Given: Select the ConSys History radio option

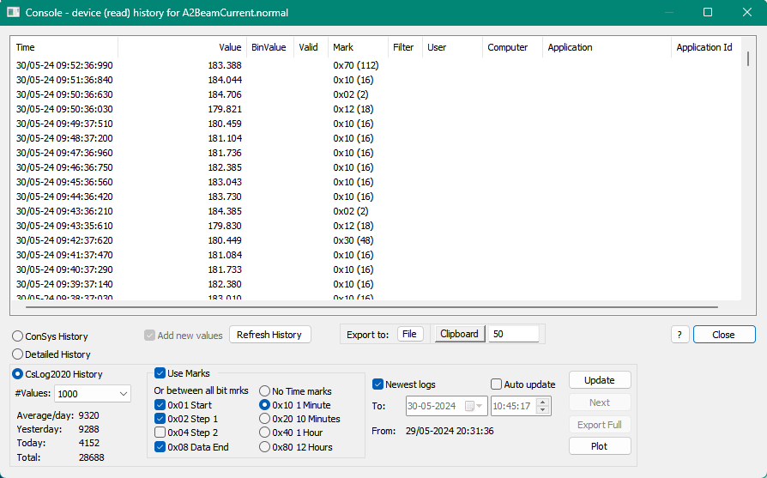Looking at the screenshot, I should 18,336.
